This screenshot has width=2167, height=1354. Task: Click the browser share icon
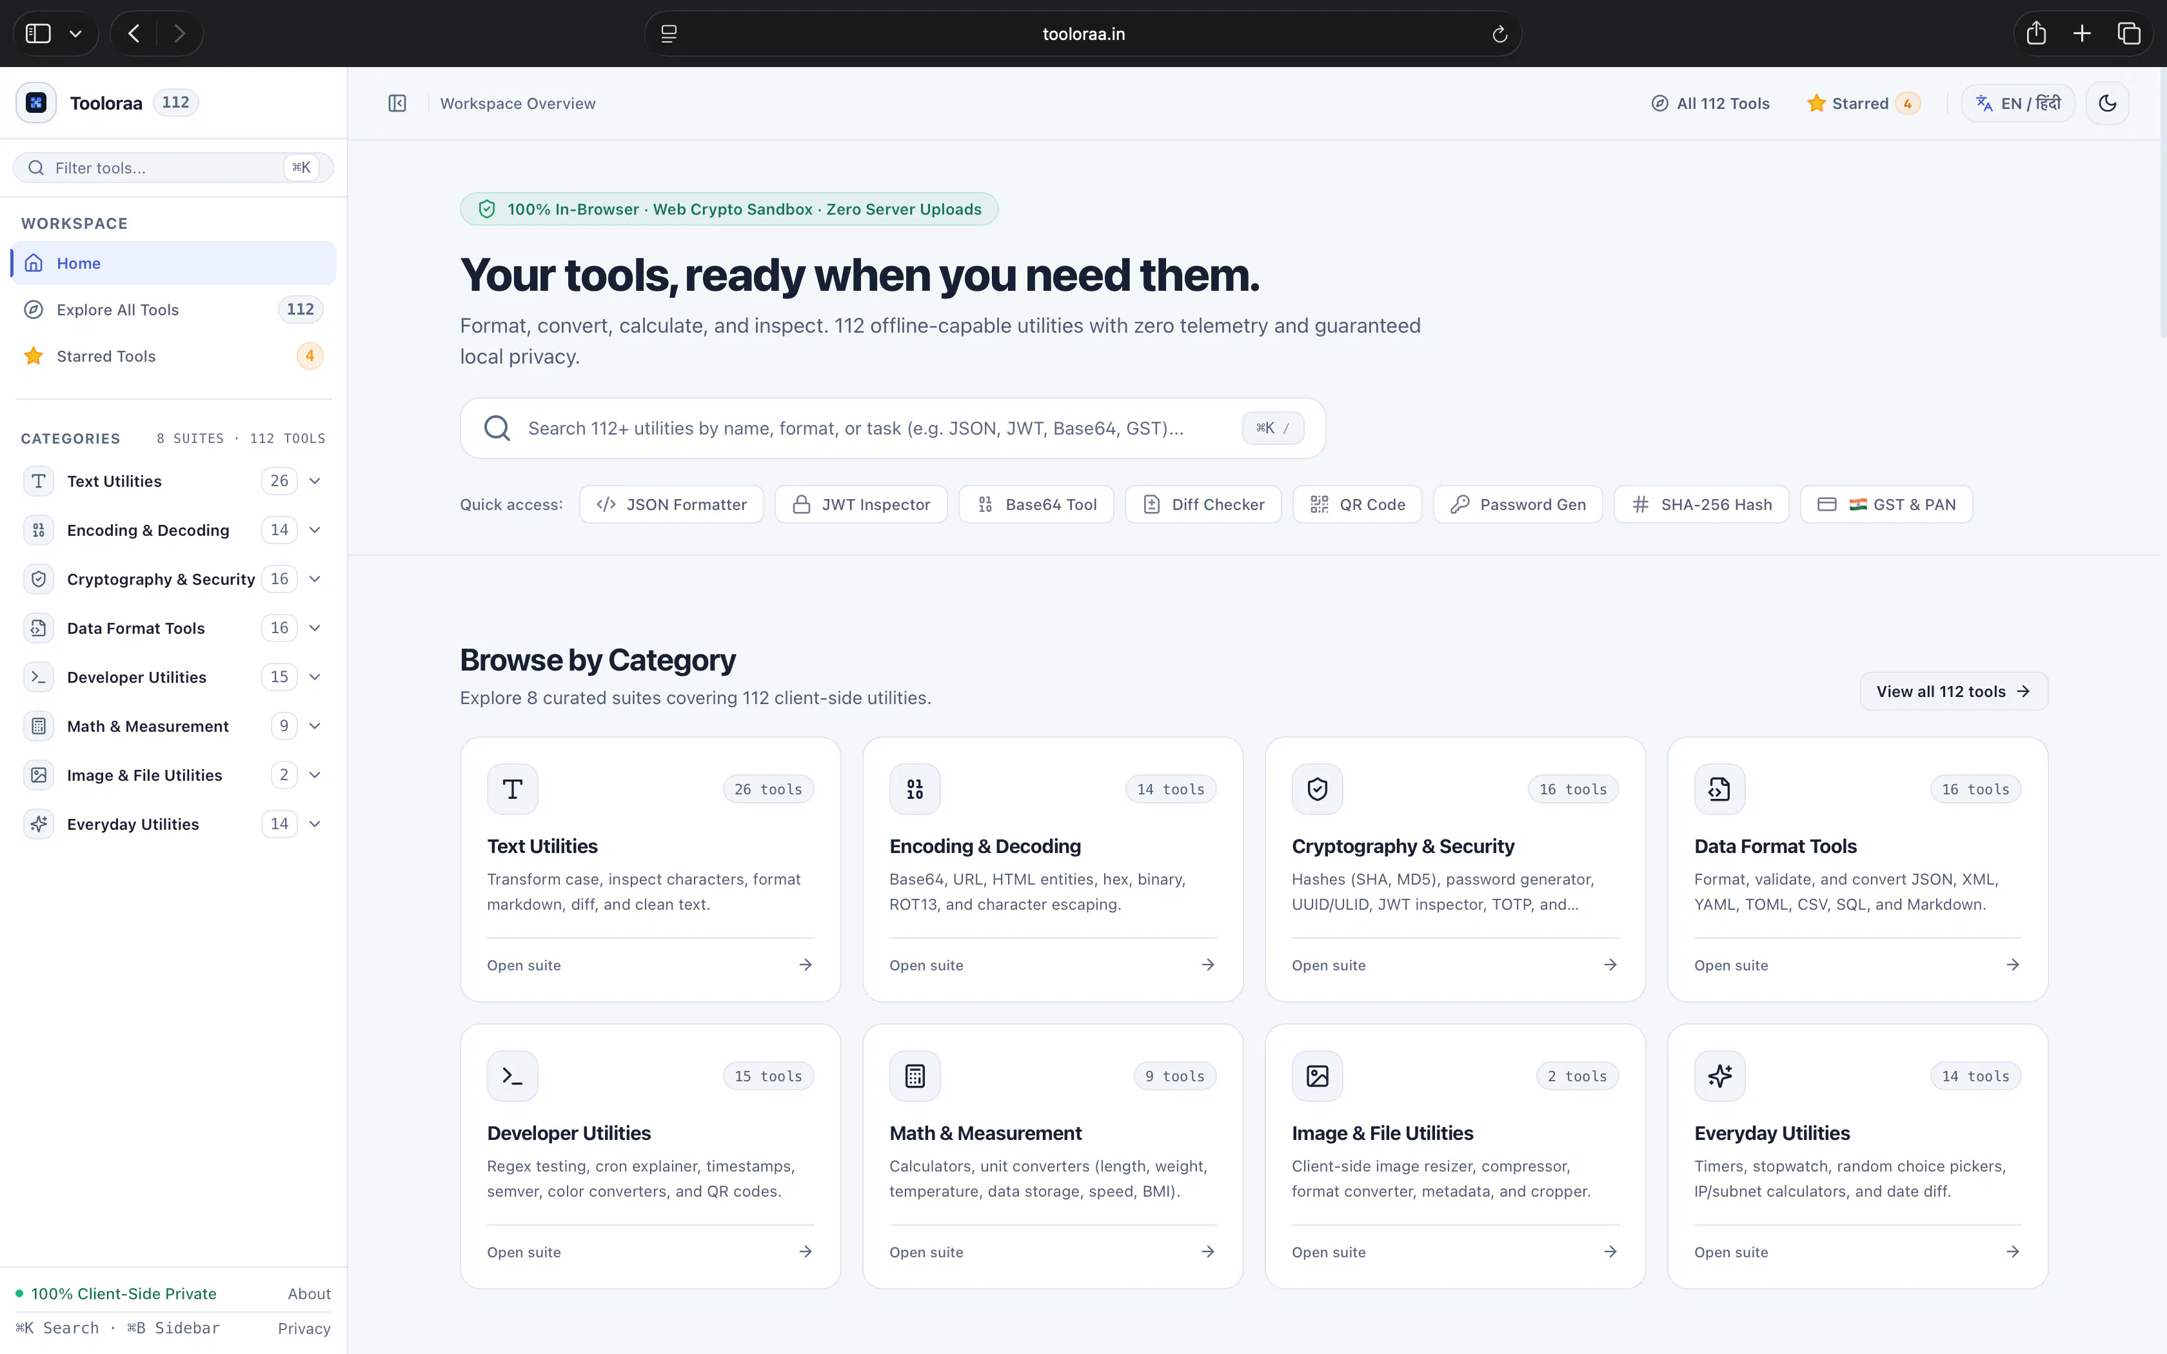(x=2036, y=33)
